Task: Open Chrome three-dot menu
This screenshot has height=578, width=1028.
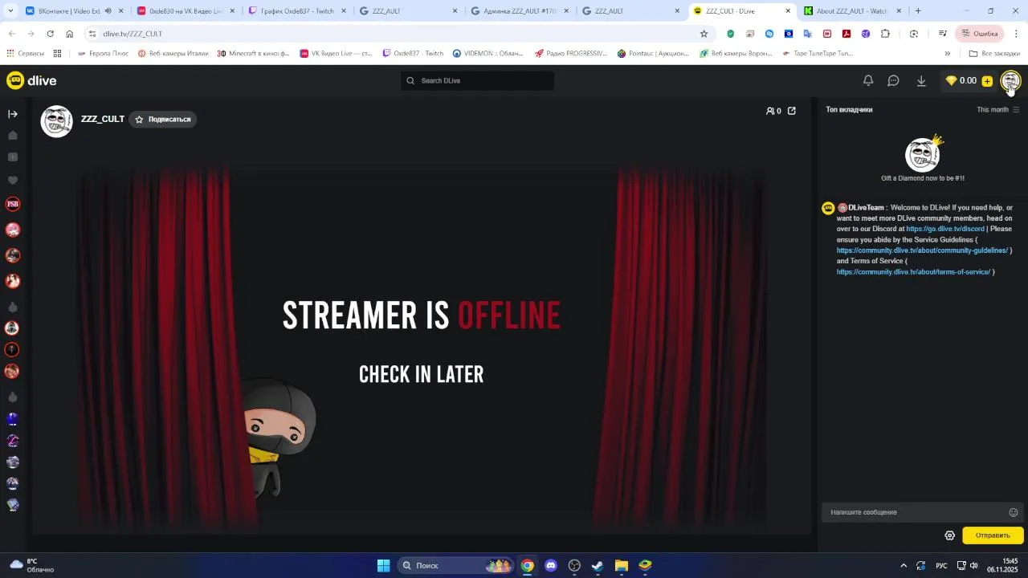Action: [1016, 34]
